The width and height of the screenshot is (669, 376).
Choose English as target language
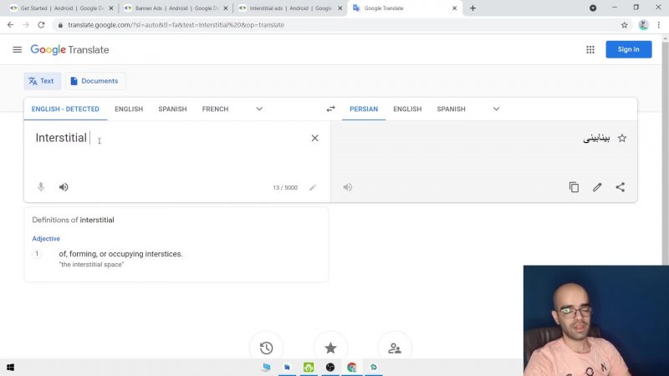[x=407, y=109]
